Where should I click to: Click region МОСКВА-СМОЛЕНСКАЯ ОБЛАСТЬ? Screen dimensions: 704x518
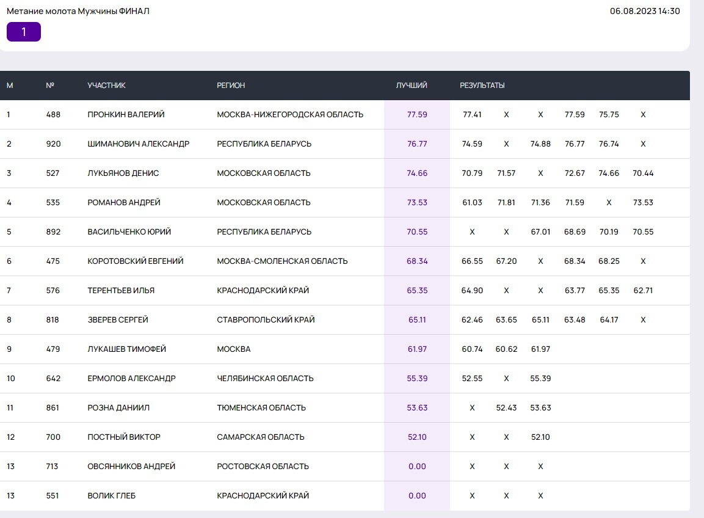(x=282, y=261)
